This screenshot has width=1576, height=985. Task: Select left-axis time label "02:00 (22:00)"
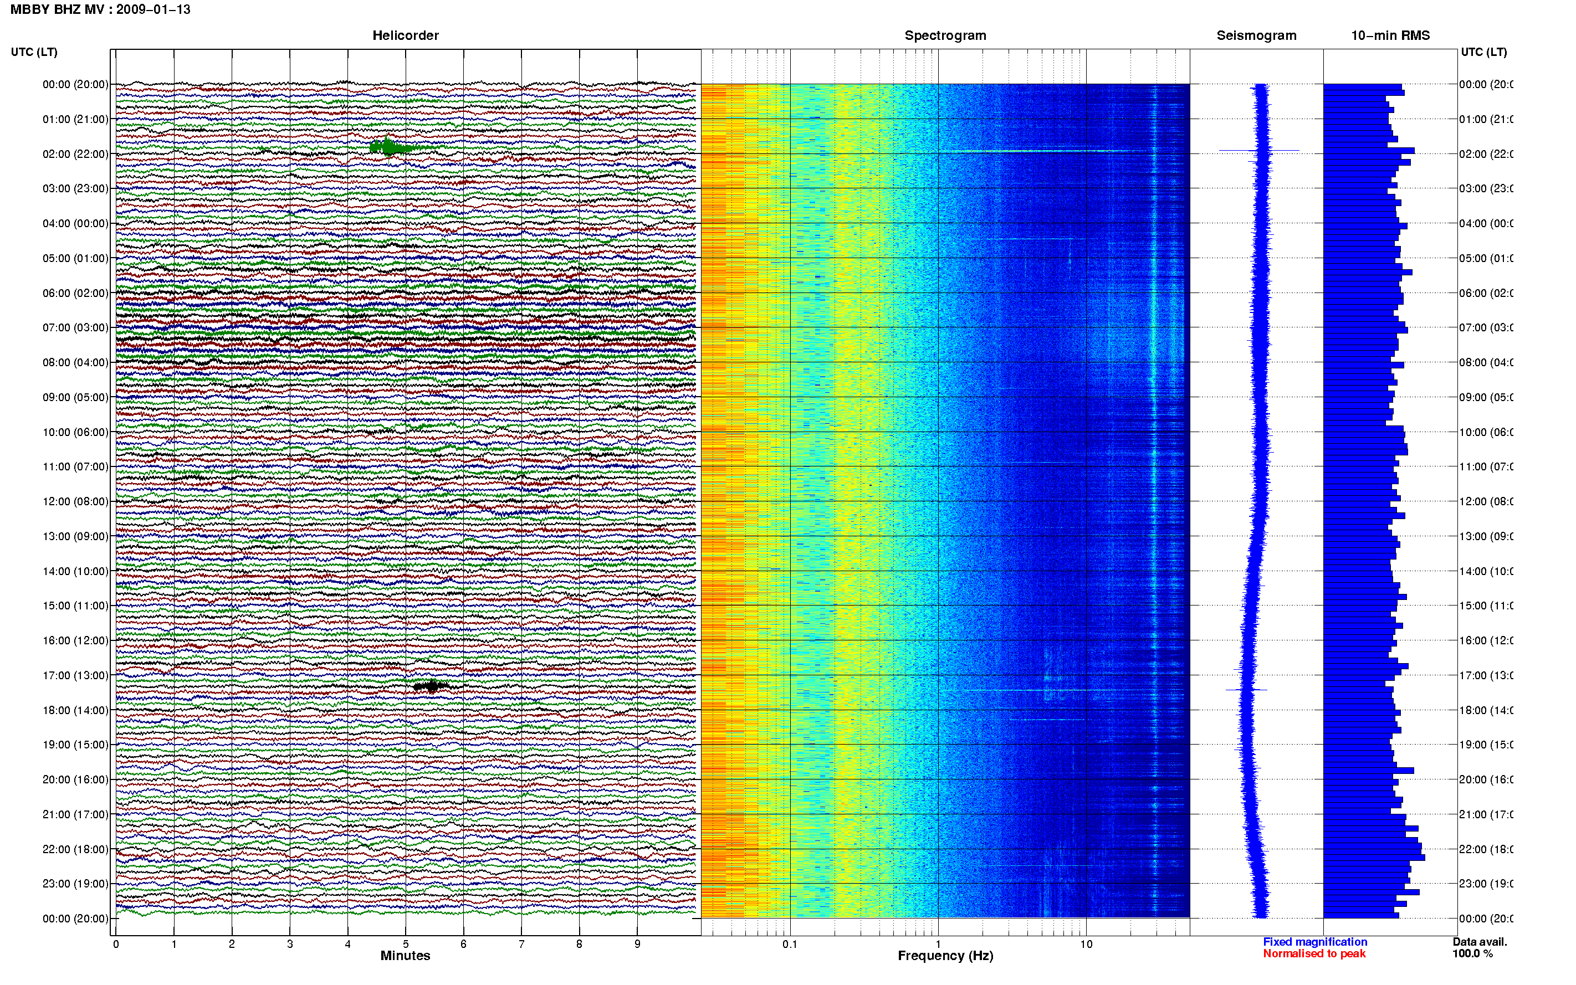tap(75, 154)
